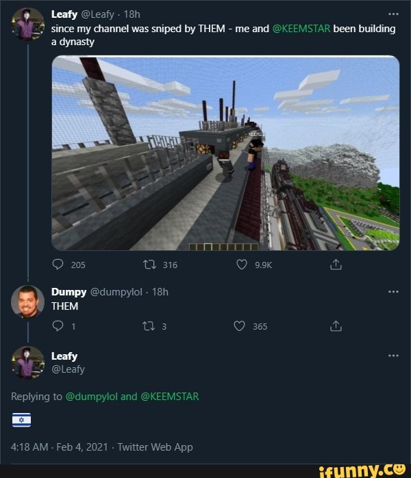
Task: Share Dumpy's THEM tweet
Action: pos(336,326)
